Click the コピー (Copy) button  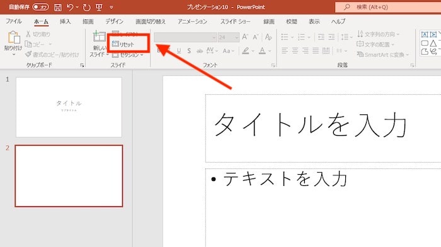[35, 44]
